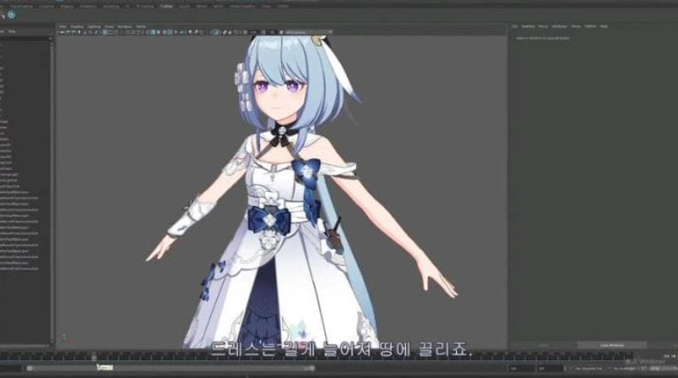Open Attribute Editor Attributes menu
Viewport: 678px width, 378px height.
click(559, 26)
